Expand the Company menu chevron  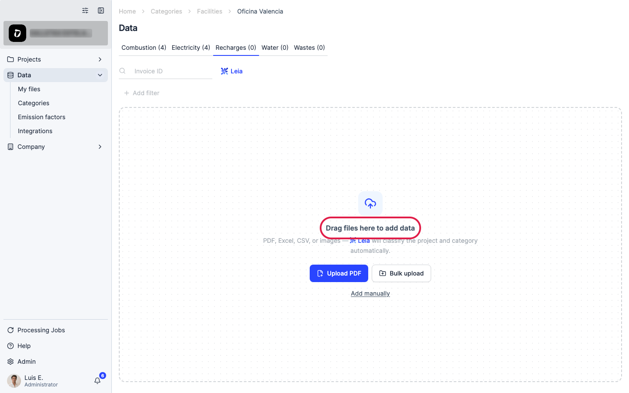(x=100, y=147)
